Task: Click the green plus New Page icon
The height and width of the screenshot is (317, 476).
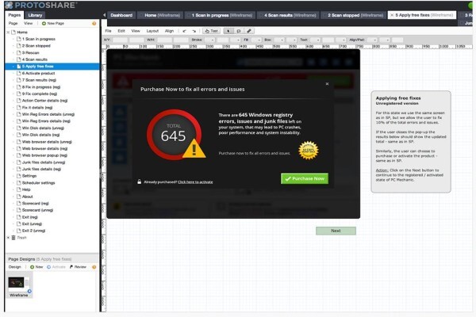Action: [x=44, y=23]
